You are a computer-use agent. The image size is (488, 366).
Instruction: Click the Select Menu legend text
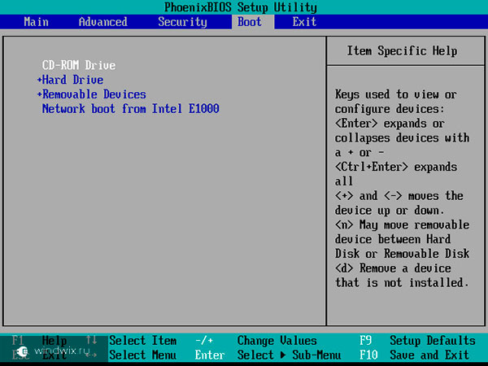point(143,355)
